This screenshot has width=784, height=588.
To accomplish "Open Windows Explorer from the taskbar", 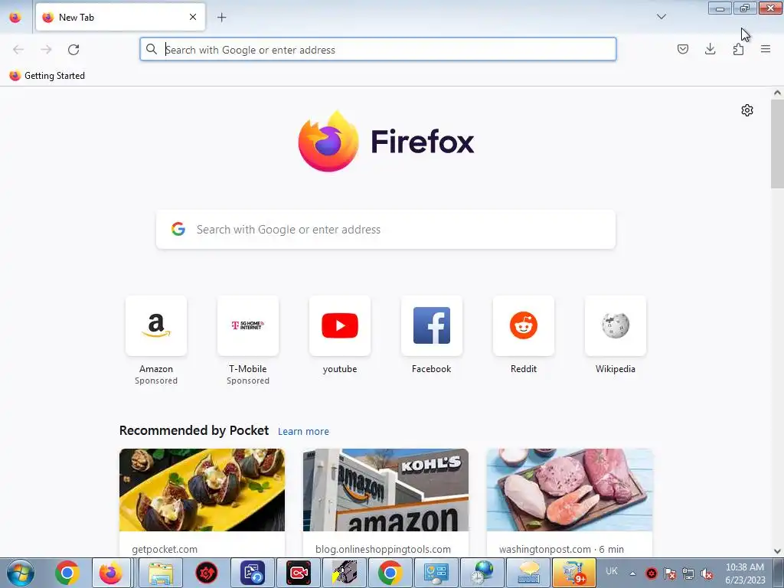I will (161, 573).
